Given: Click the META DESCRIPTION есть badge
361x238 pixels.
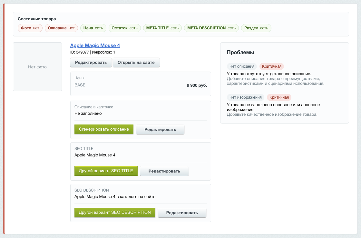Looking at the screenshot, I should coord(211,28).
